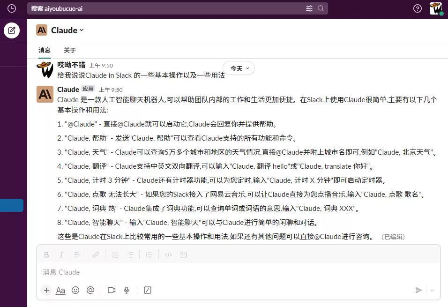This screenshot has height=307, width=448.
Task: Click the 哎呦不错 sombrero avatar in message
Action: 45,70
